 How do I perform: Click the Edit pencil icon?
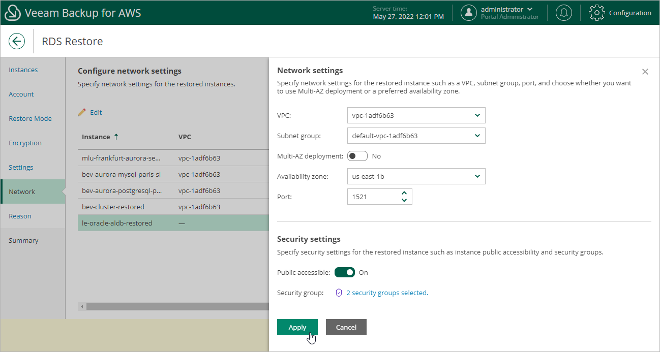82,112
